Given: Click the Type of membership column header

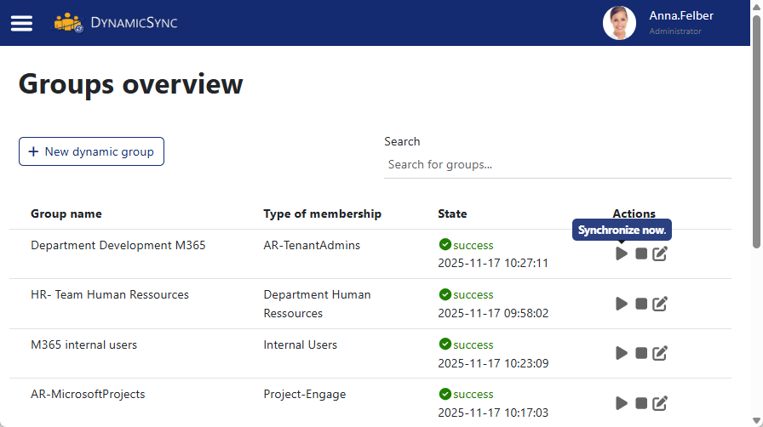Looking at the screenshot, I should (322, 214).
